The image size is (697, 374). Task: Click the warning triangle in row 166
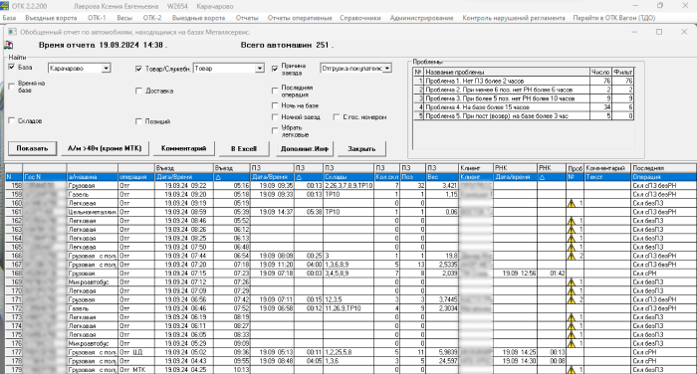pos(572,256)
